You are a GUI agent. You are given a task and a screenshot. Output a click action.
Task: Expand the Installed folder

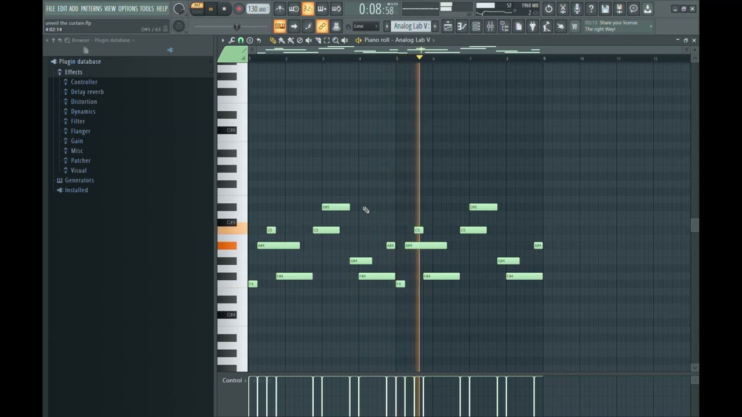point(76,190)
